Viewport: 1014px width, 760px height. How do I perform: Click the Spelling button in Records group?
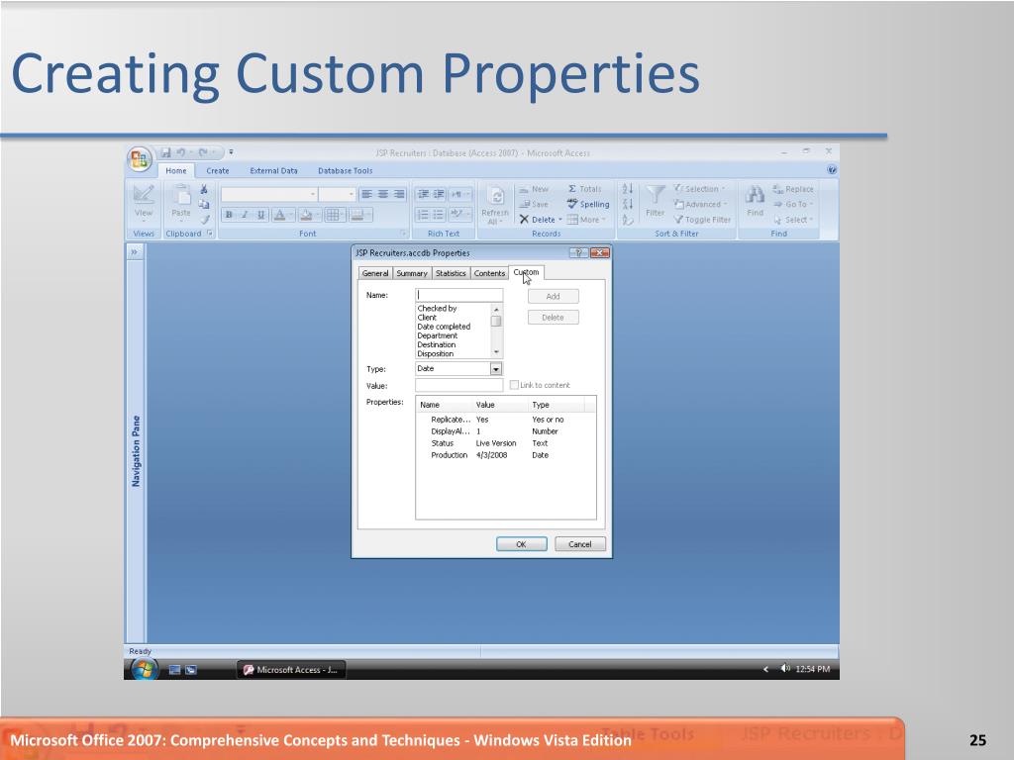click(x=588, y=204)
